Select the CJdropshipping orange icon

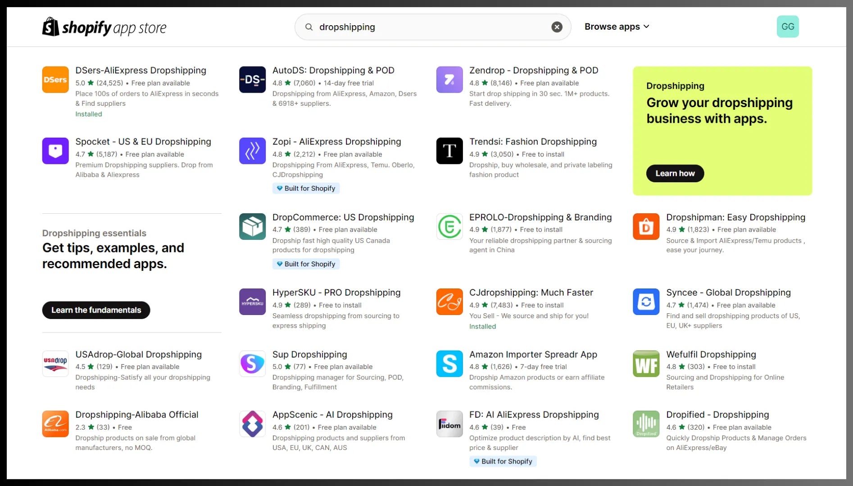click(449, 301)
